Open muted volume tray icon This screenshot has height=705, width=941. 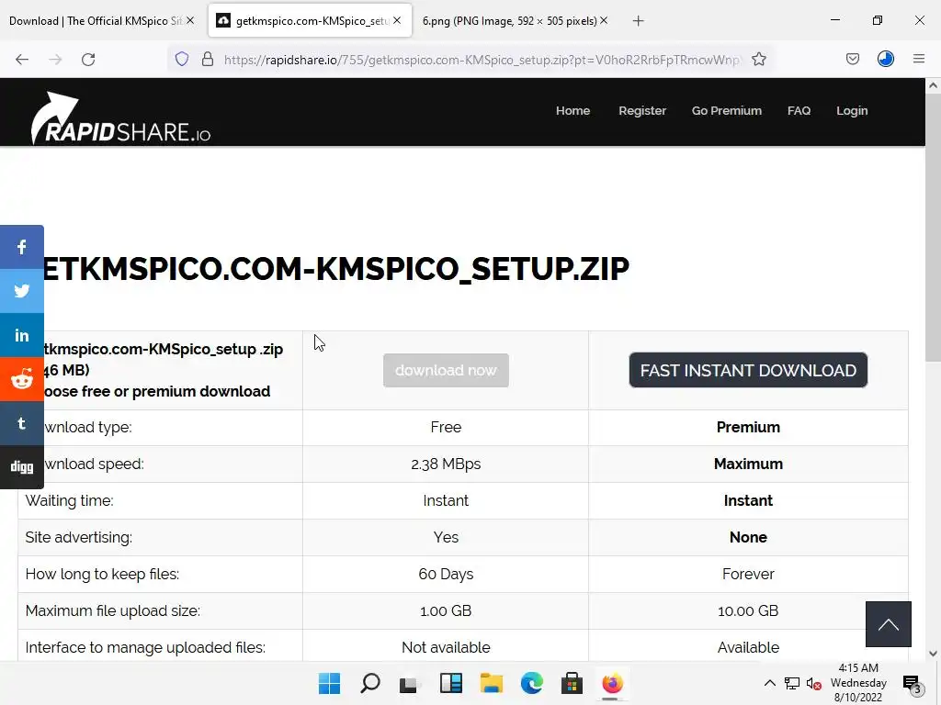pos(814,683)
